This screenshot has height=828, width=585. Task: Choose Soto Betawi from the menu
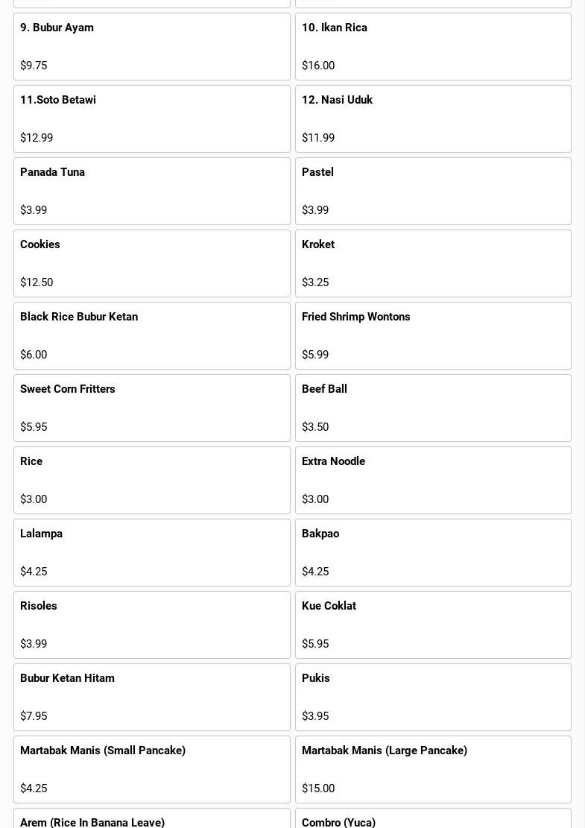pos(151,118)
